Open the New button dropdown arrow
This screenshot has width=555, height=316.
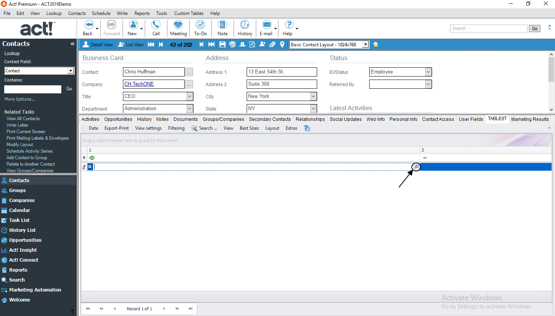tap(142, 29)
